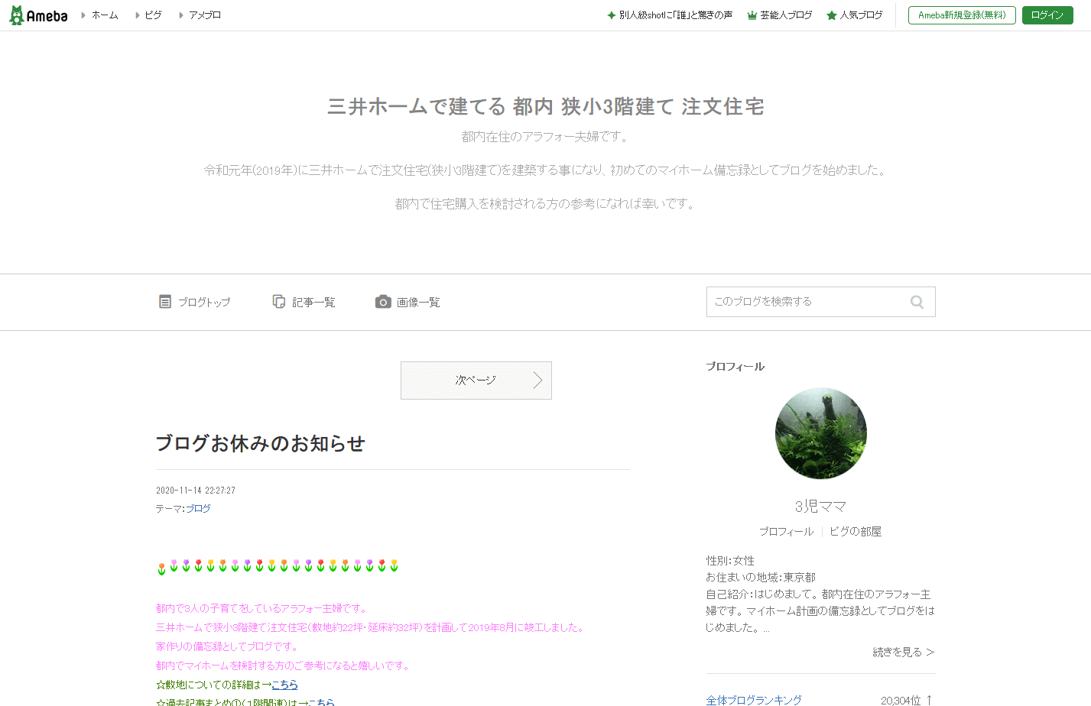The height and width of the screenshot is (706, 1091).
Task: Click the star icon beside 人気ブログ
Action: coord(831,15)
